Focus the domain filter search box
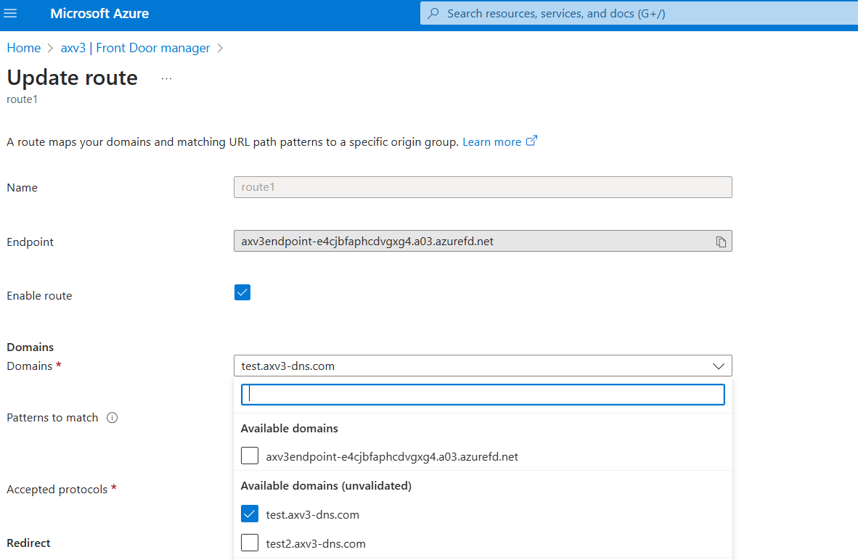Viewport: 858px width, 560px height. (483, 395)
